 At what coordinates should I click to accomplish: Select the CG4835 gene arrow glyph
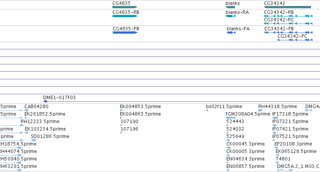coord(125,7)
